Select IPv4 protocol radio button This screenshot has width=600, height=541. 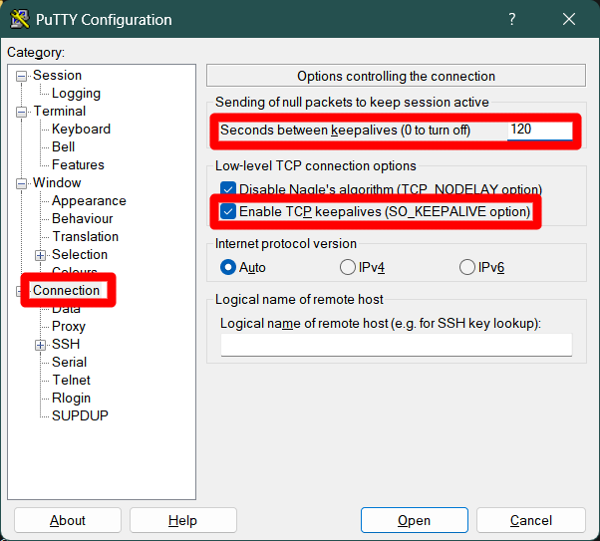[348, 267]
